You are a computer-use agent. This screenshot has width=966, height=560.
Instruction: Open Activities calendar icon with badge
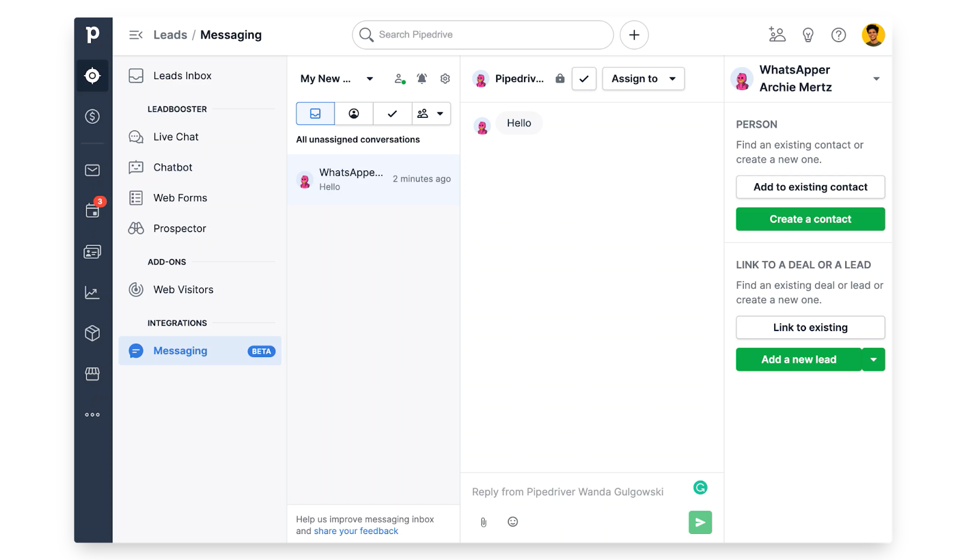(x=92, y=210)
